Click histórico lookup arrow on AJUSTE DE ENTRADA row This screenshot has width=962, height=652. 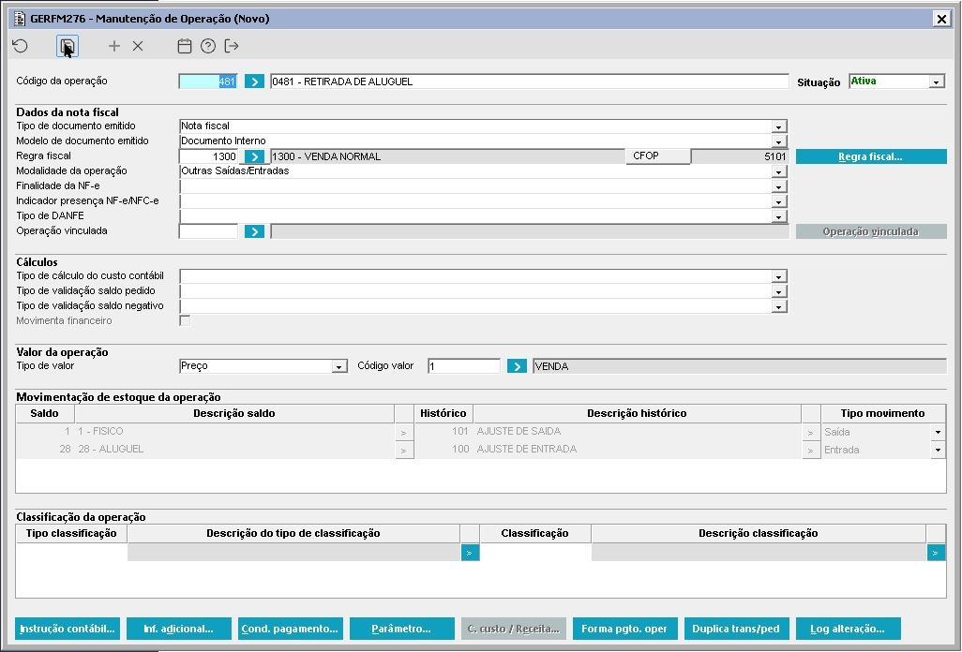810,451
